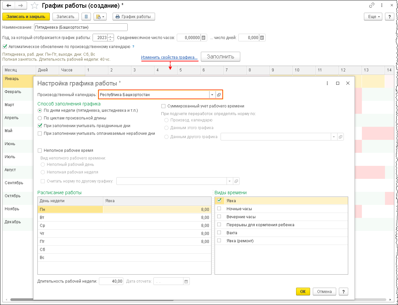The height and width of the screenshot is (305, 398).
Task: Open the main window vertical dots menu
Action: [382, 5]
